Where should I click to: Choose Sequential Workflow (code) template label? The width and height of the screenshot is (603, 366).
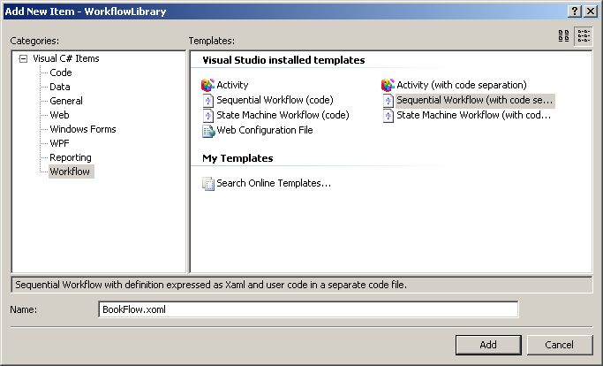pos(275,100)
